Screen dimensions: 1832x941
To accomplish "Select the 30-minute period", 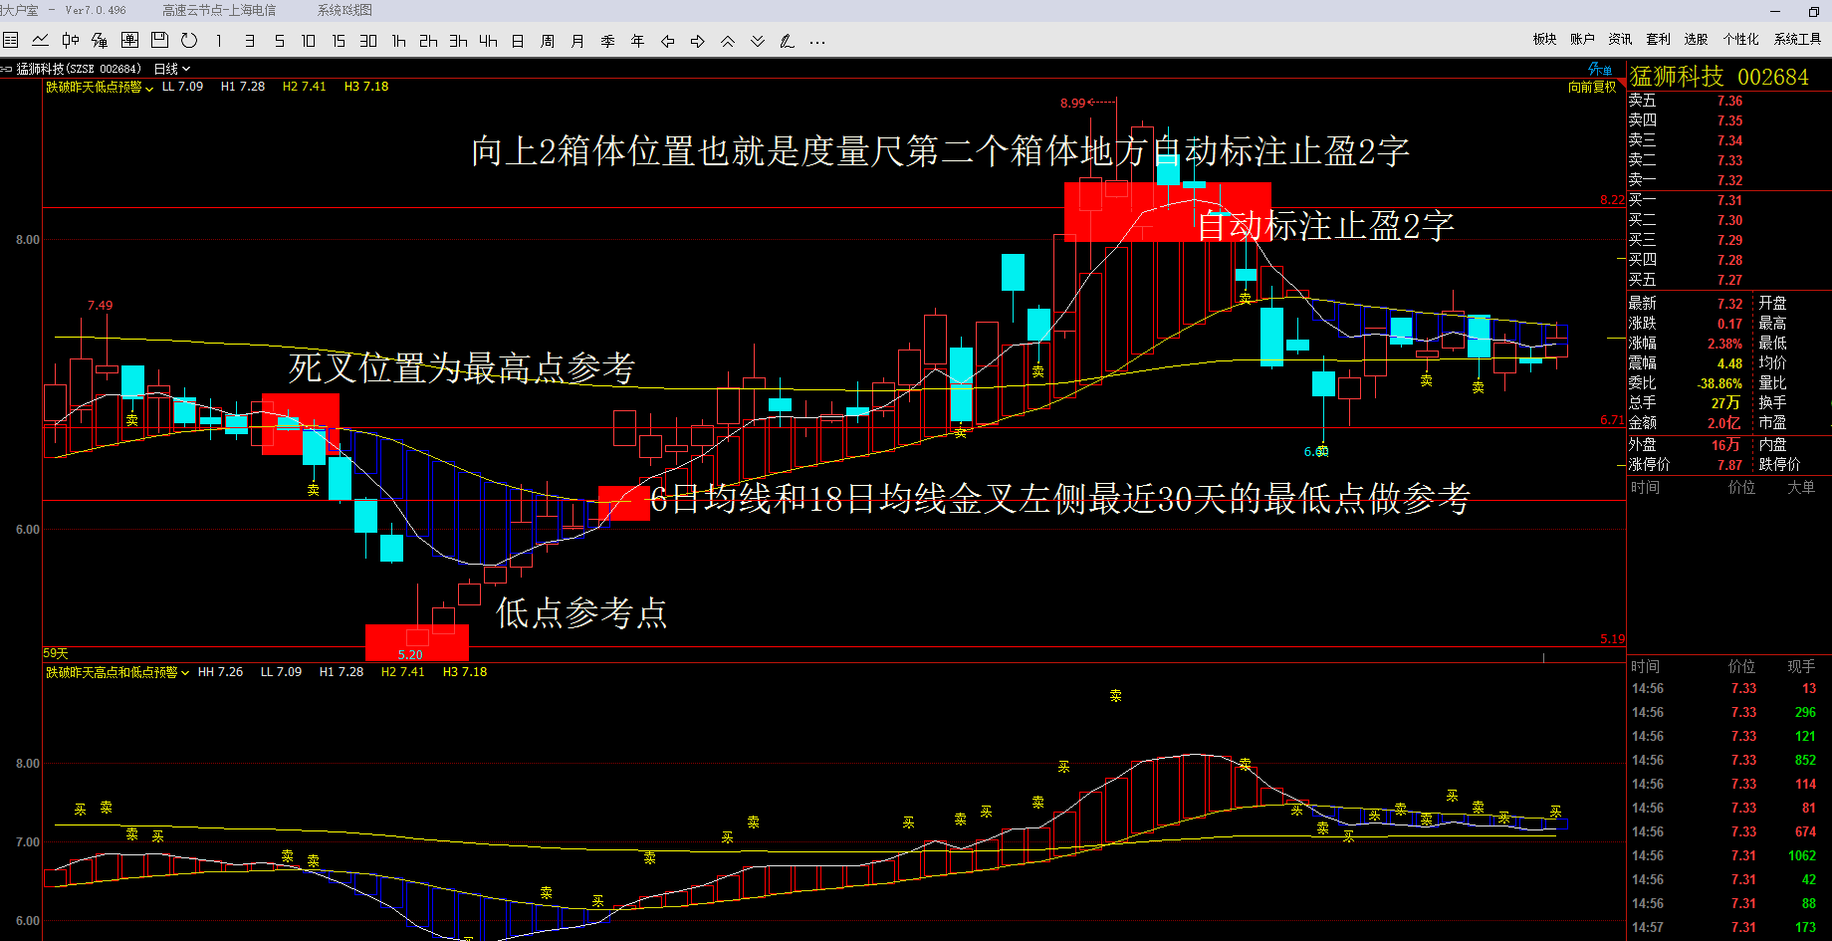I will 368,41.
